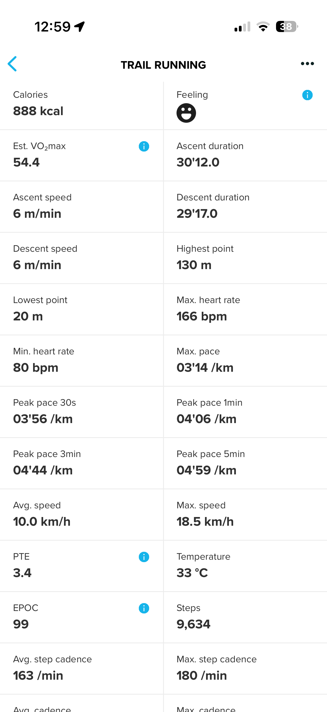
Task: Select the Ascent duration value
Action: (x=198, y=162)
